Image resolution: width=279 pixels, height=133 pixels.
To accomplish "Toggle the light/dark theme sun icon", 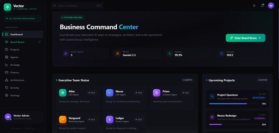I will point(254,6).
